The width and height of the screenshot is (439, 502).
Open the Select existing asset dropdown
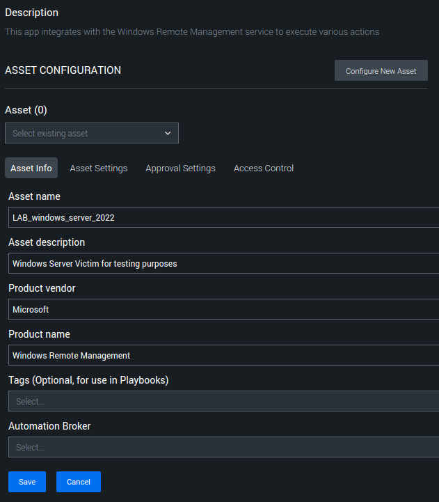click(x=92, y=133)
